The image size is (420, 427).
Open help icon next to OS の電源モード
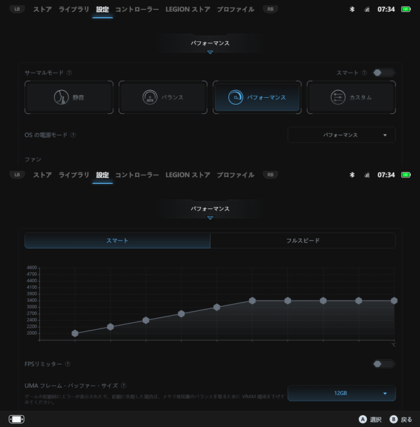[x=73, y=135]
